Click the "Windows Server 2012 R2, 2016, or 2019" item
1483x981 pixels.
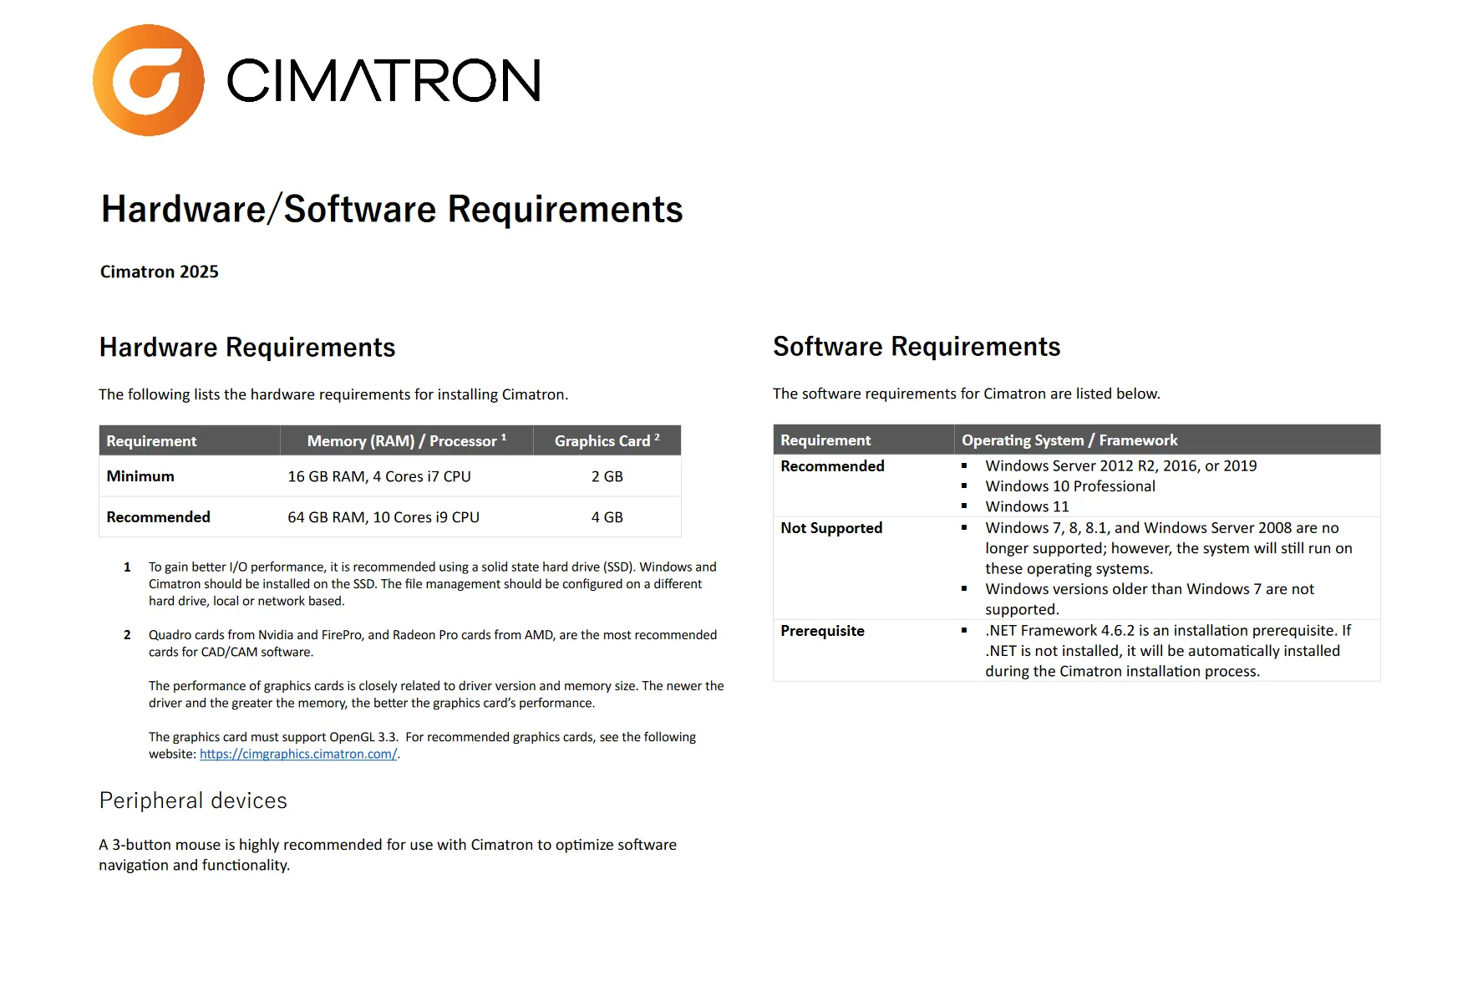pyautogui.click(x=1121, y=466)
